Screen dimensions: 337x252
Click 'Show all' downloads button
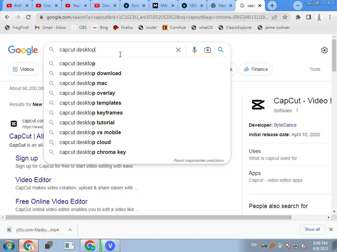312,229
